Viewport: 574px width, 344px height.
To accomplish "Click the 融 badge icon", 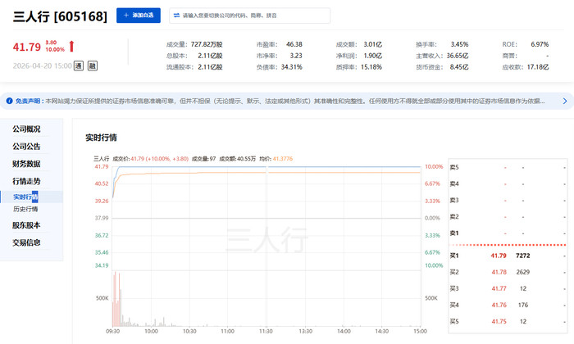I will click(x=93, y=66).
